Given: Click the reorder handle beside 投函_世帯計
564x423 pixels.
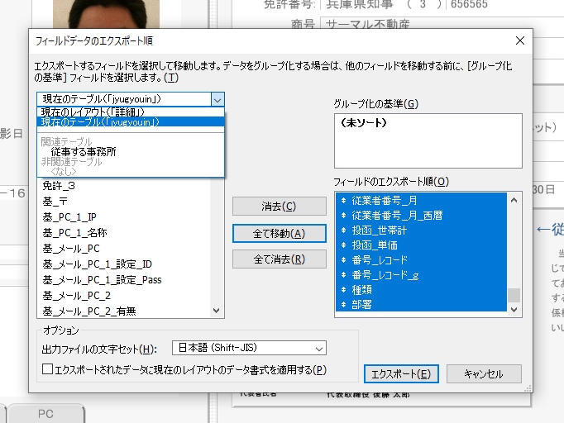Looking at the screenshot, I should [x=343, y=230].
